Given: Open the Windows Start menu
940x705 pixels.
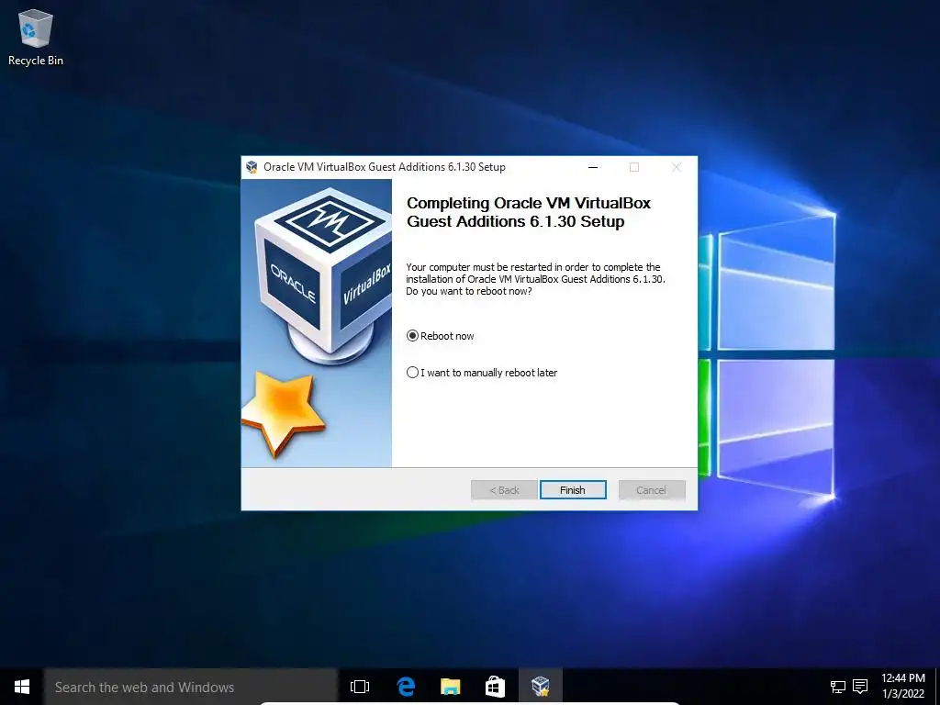Looking at the screenshot, I should tap(22, 687).
